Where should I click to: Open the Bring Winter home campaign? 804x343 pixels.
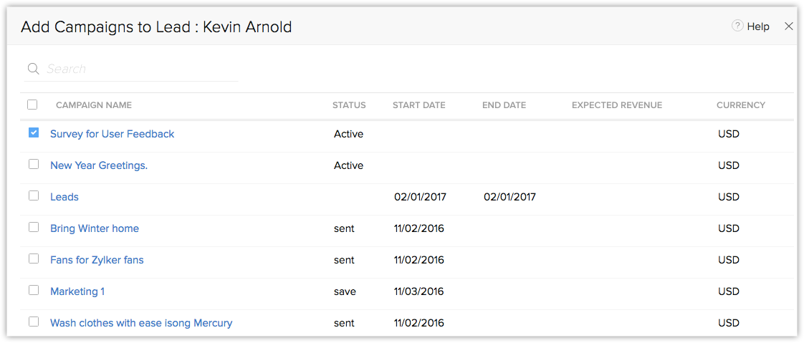(95, 228)
